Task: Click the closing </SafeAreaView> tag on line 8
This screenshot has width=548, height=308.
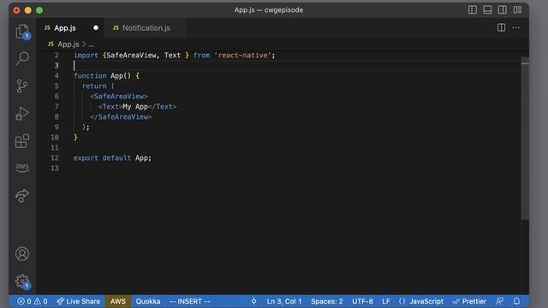Action: (121, 117)
